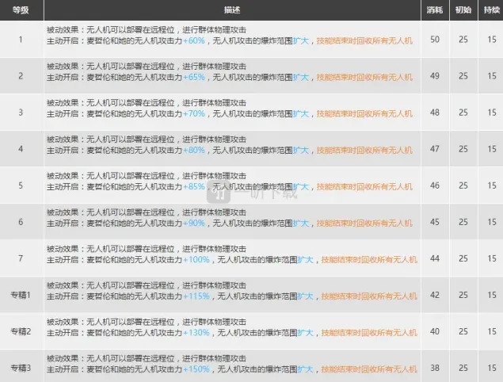This screenshot has height=382, width=503.
Task: Click the 持续 column header
Action: click(x=491, y=10)
